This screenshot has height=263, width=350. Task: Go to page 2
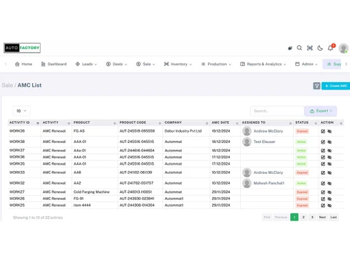coord(303,217)
